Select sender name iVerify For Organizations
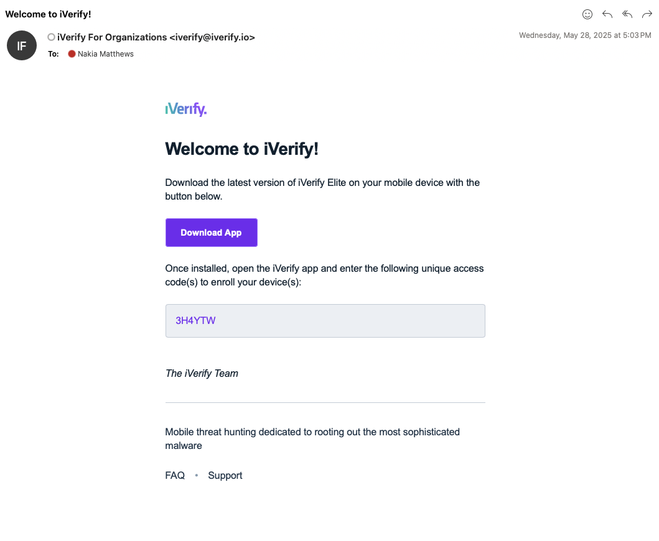659x541 pixels. click(112, 37)
